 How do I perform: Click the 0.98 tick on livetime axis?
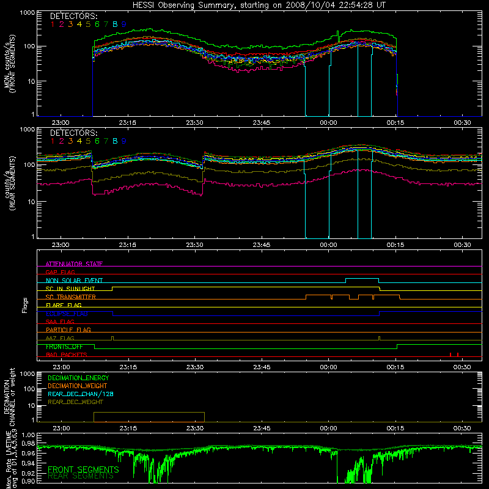(29, 443)
